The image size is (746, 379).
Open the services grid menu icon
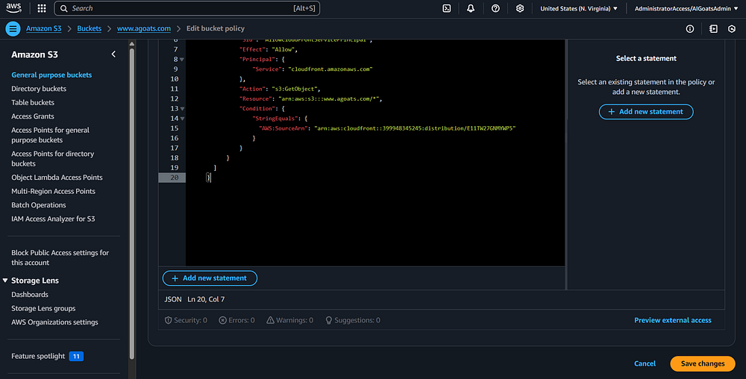[x=41, y=8]
